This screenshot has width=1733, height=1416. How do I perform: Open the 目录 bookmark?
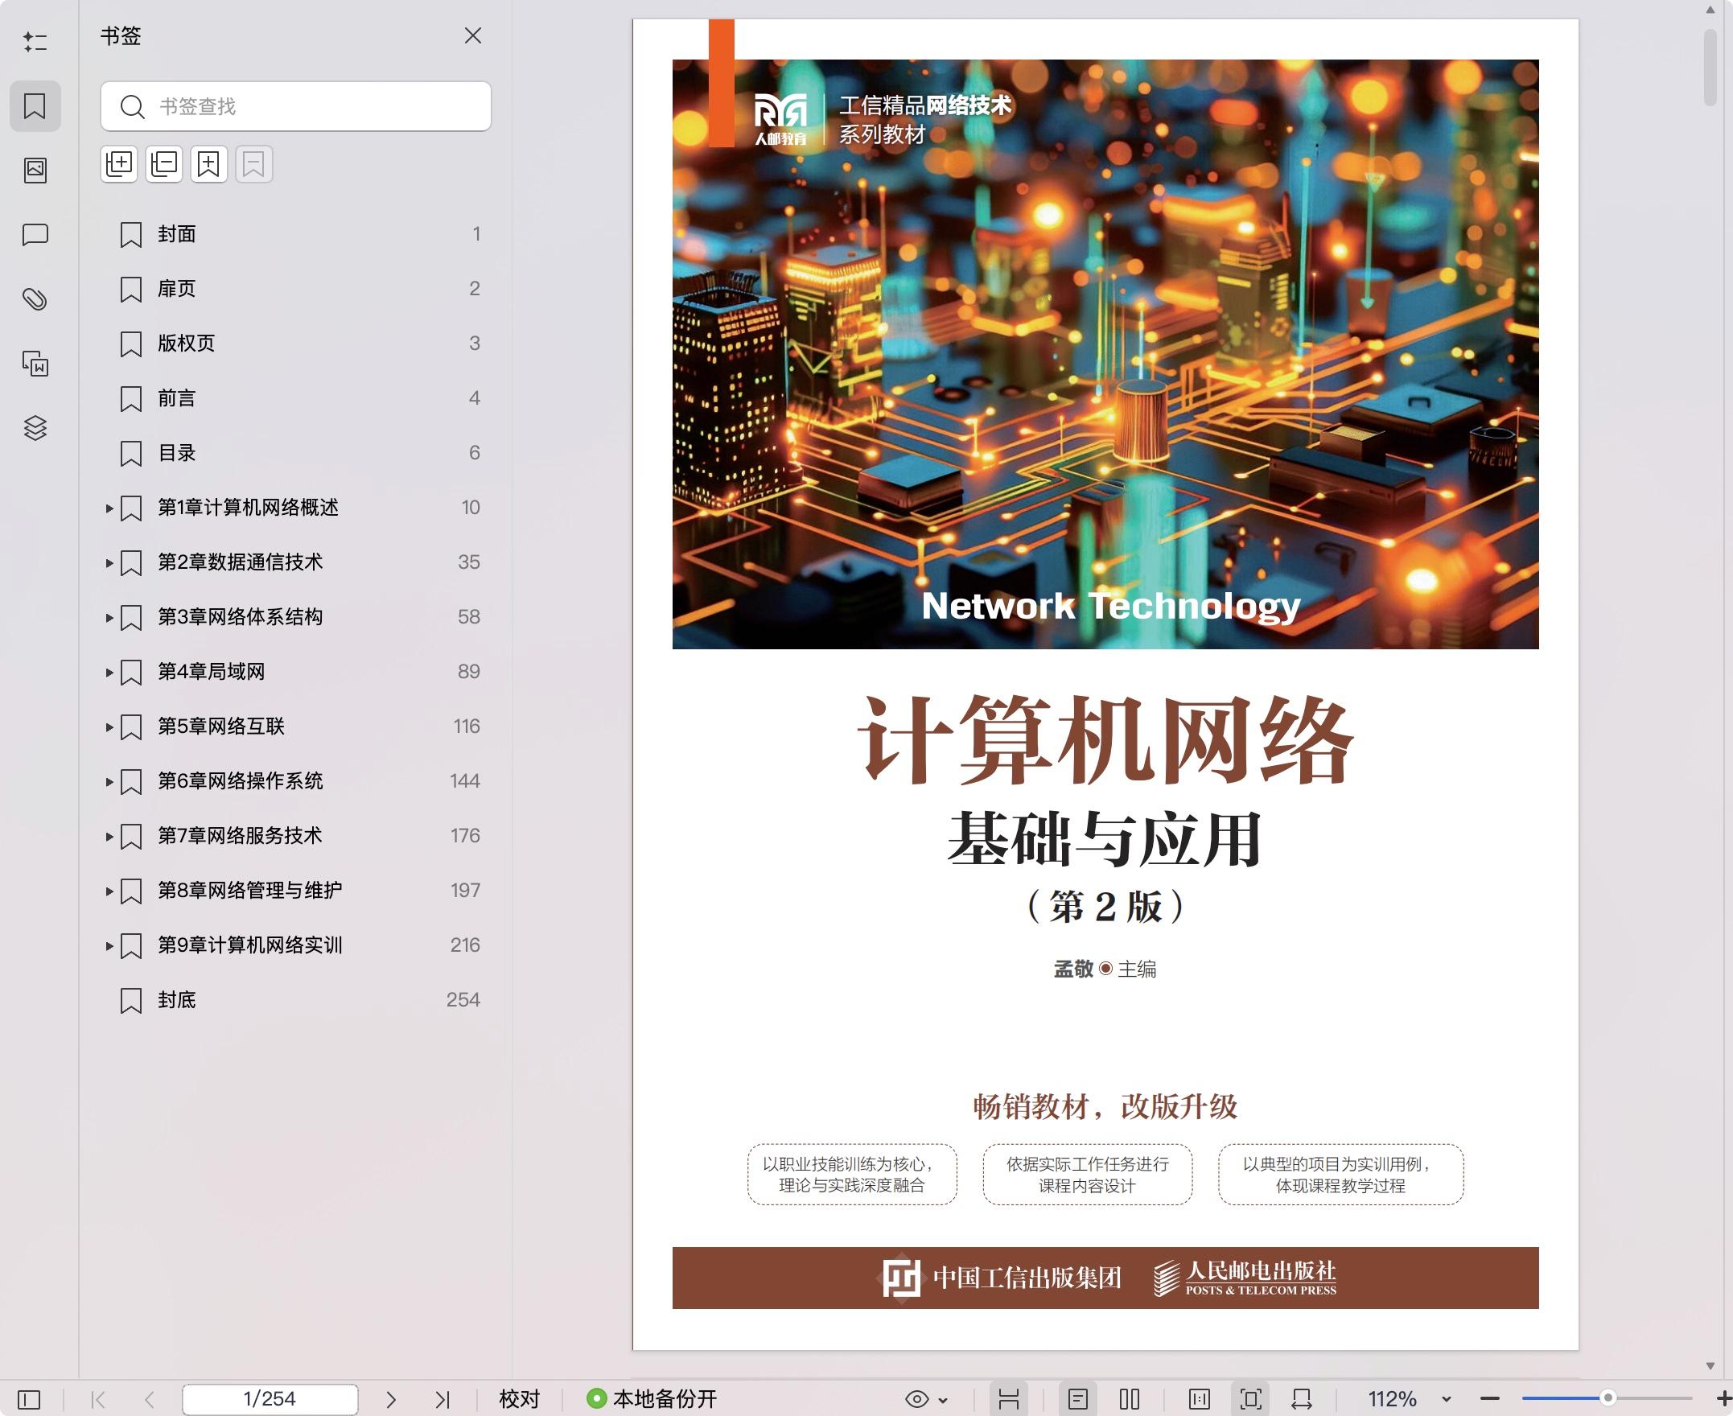(x=296, y=453)
